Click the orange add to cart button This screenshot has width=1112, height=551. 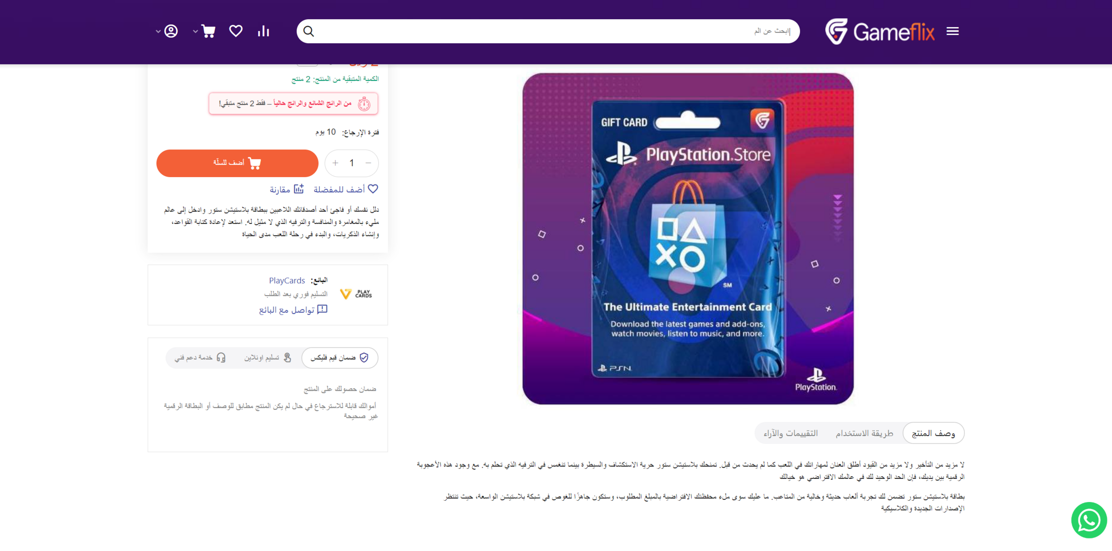click(x=237, y=163)
